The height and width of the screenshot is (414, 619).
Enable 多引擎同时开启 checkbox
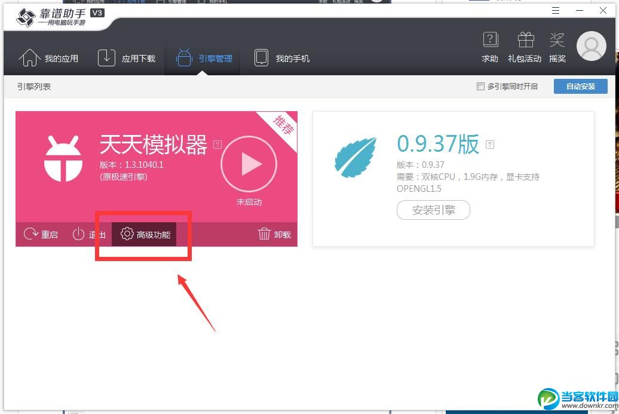tap(480, 87)
